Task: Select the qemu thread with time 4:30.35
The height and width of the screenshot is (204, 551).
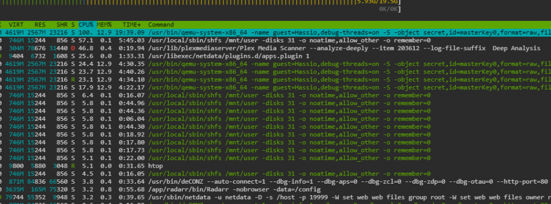Action: [275, 64]
